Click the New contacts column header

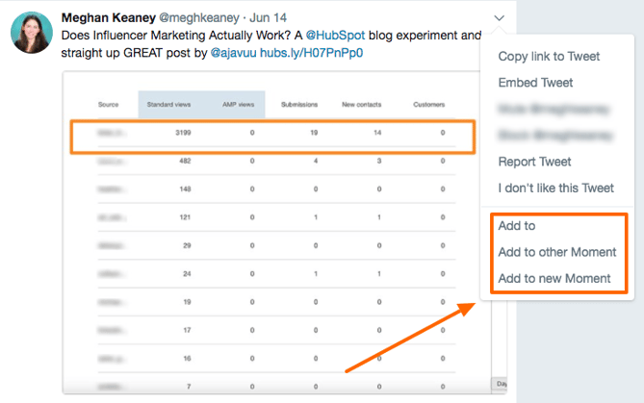pos(362,104)
